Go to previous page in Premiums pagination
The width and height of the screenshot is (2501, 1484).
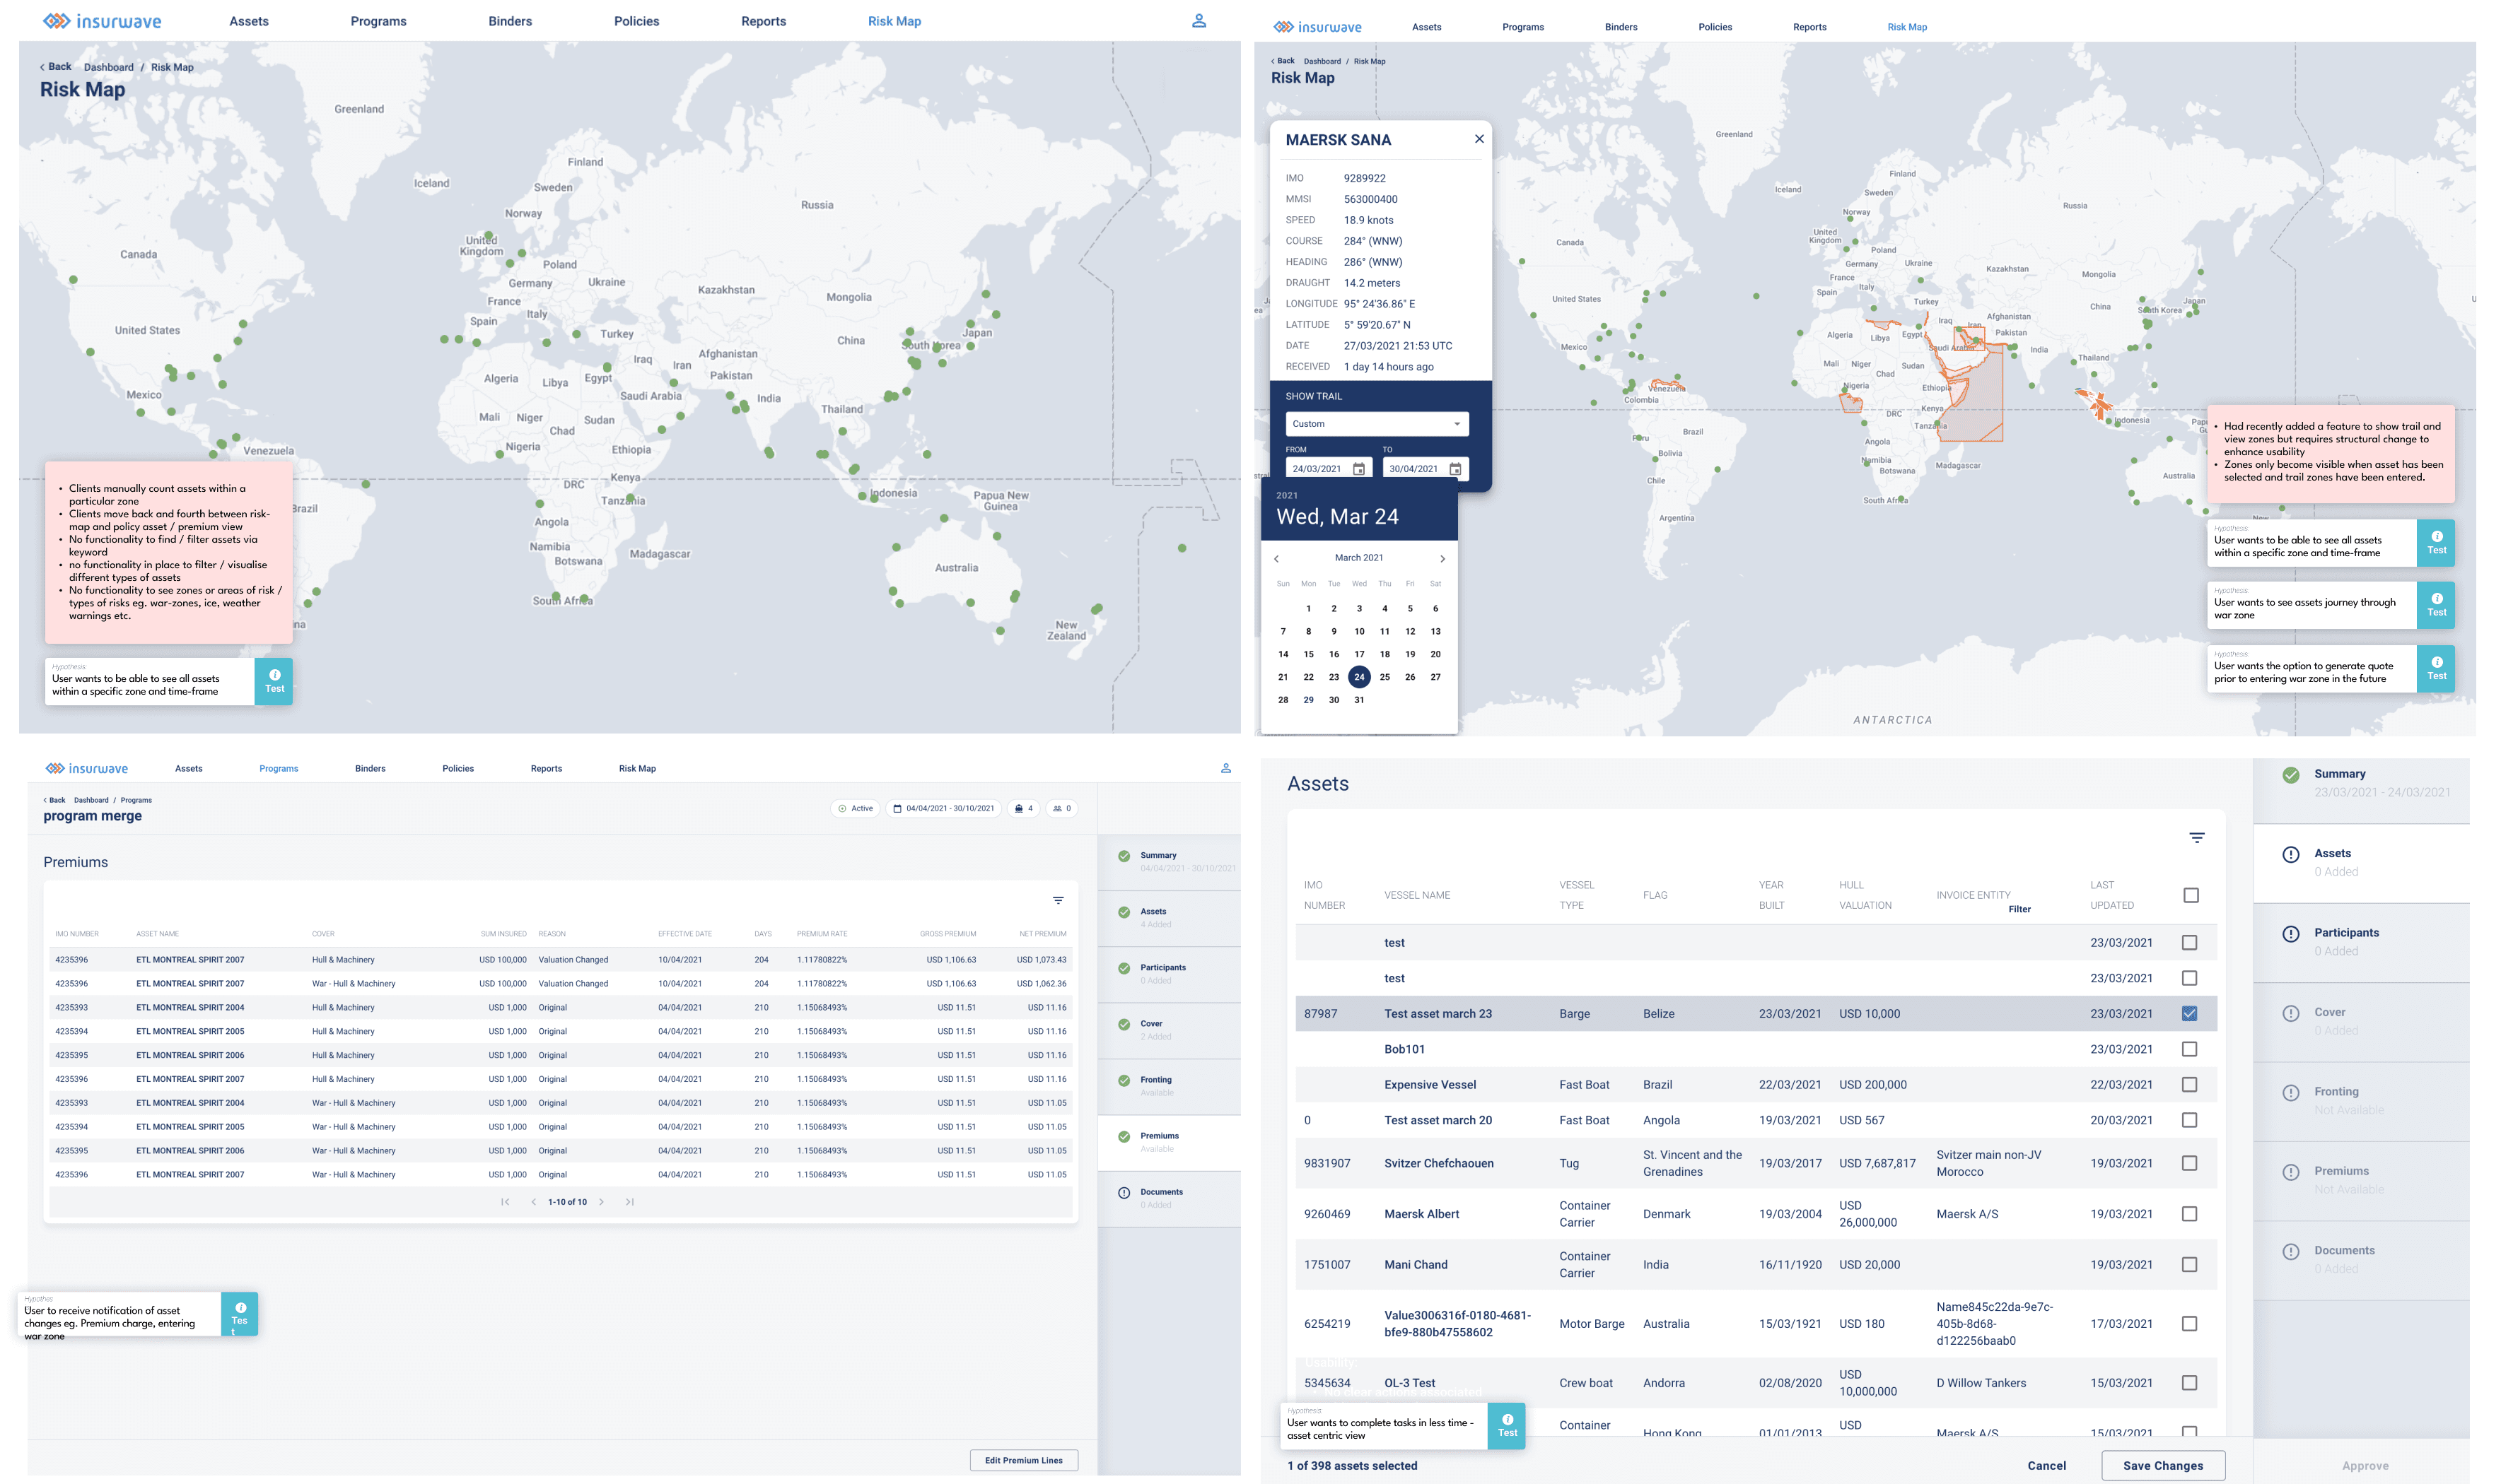(533, 1202)
